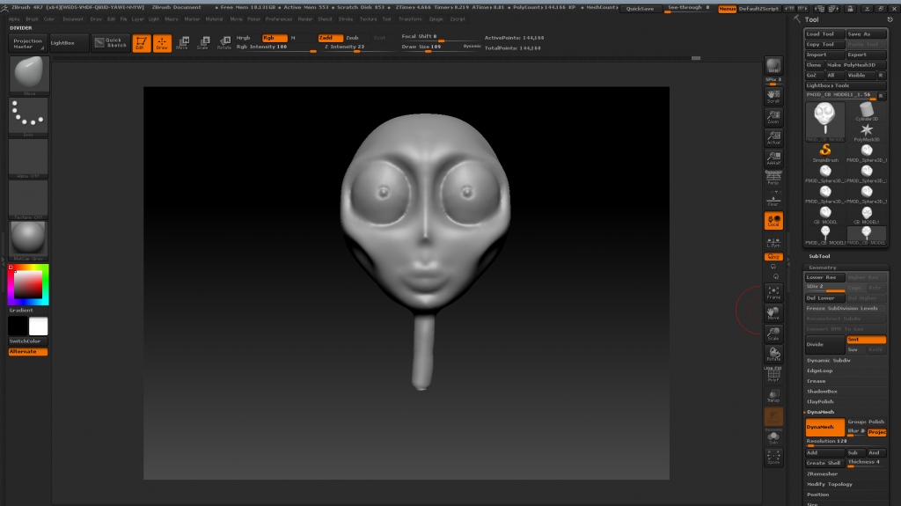Open the SubTool panel section

click(819, 256)
